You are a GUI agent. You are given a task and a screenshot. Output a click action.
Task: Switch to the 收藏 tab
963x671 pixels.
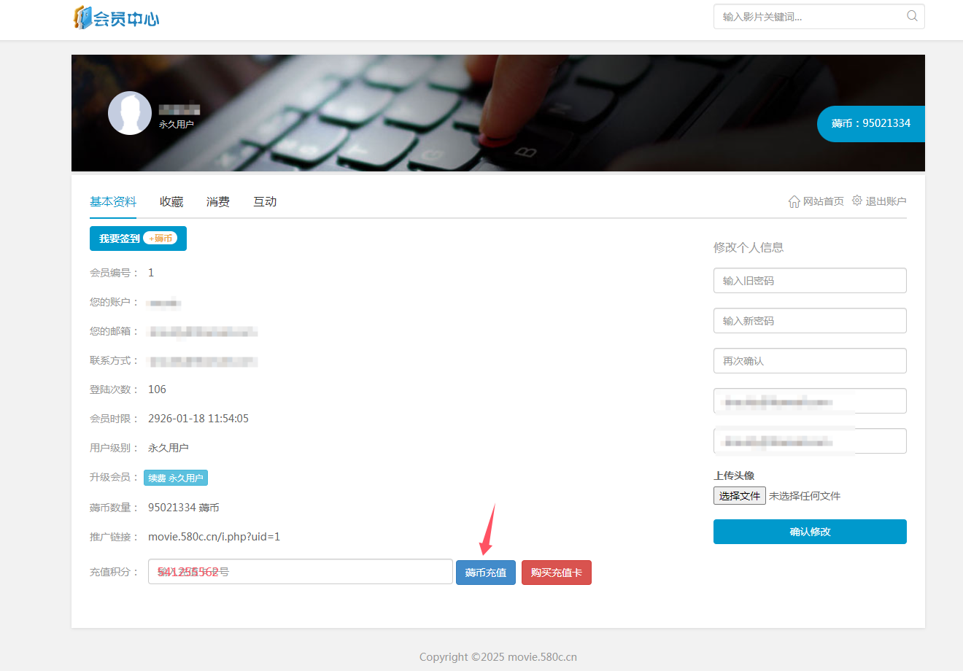click(x=171, y=202)
